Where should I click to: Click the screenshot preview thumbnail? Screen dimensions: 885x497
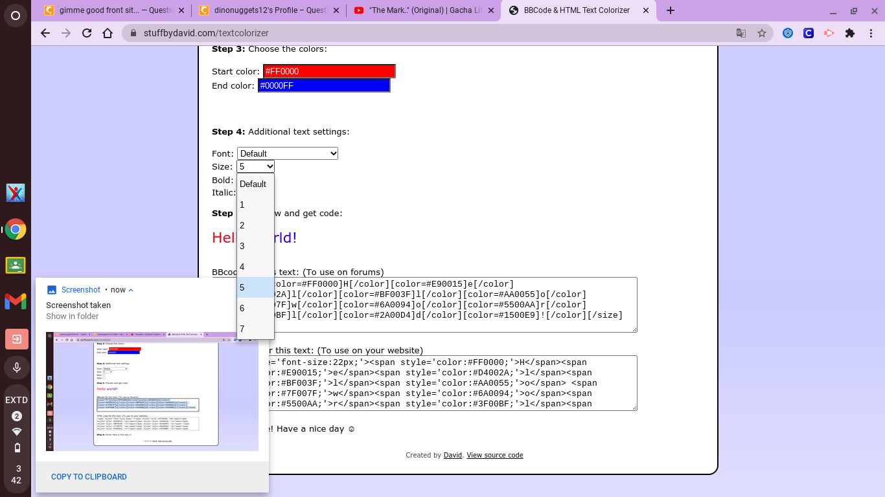[x=152, y=392]
